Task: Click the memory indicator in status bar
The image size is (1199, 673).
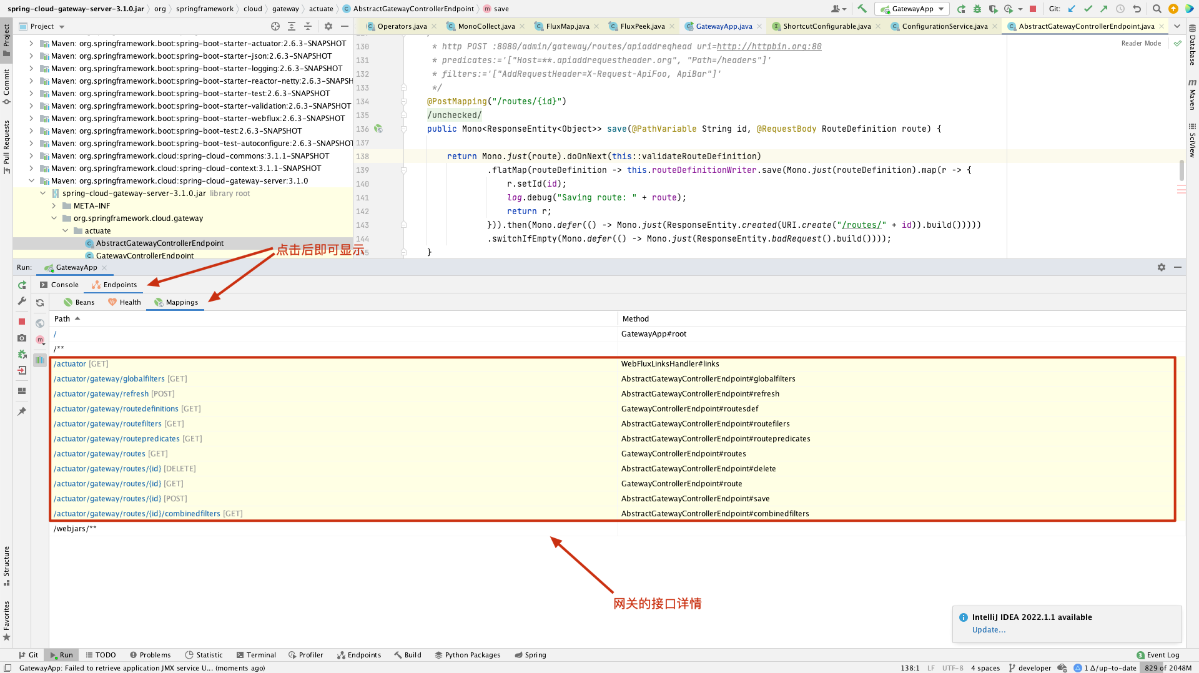Action: pos(1168,668)
